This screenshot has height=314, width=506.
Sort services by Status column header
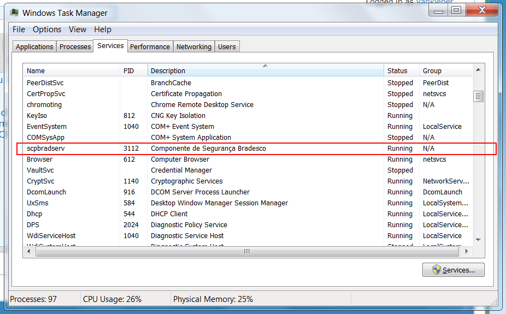402,70
